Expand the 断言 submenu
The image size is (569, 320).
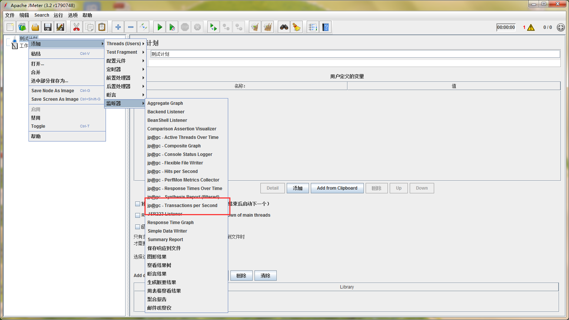tap(125, 95)
